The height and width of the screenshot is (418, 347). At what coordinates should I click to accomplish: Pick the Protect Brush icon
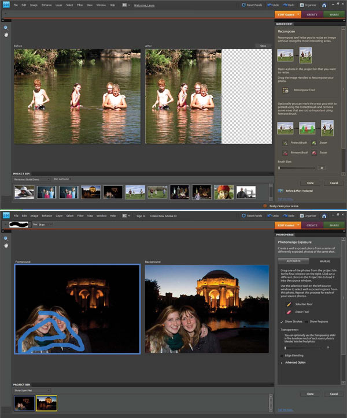[x=285, y=143]
